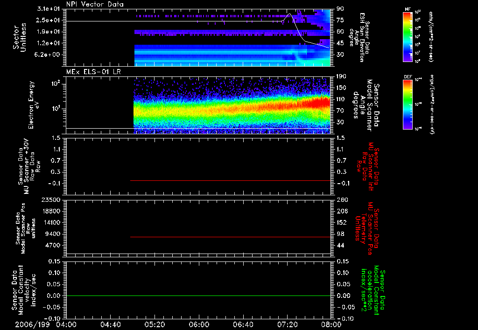Click the ELS electron energy spectrogram
Screen dimensions: 478x330
232,105
